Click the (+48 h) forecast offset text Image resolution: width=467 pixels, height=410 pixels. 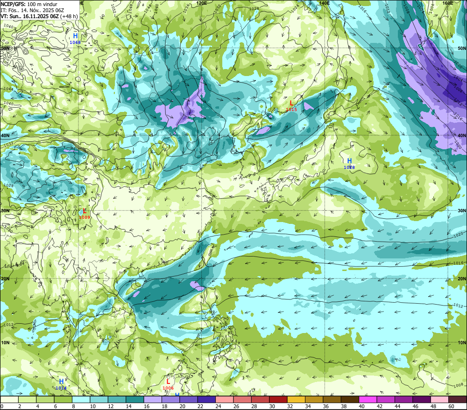[x=69, y=16]
